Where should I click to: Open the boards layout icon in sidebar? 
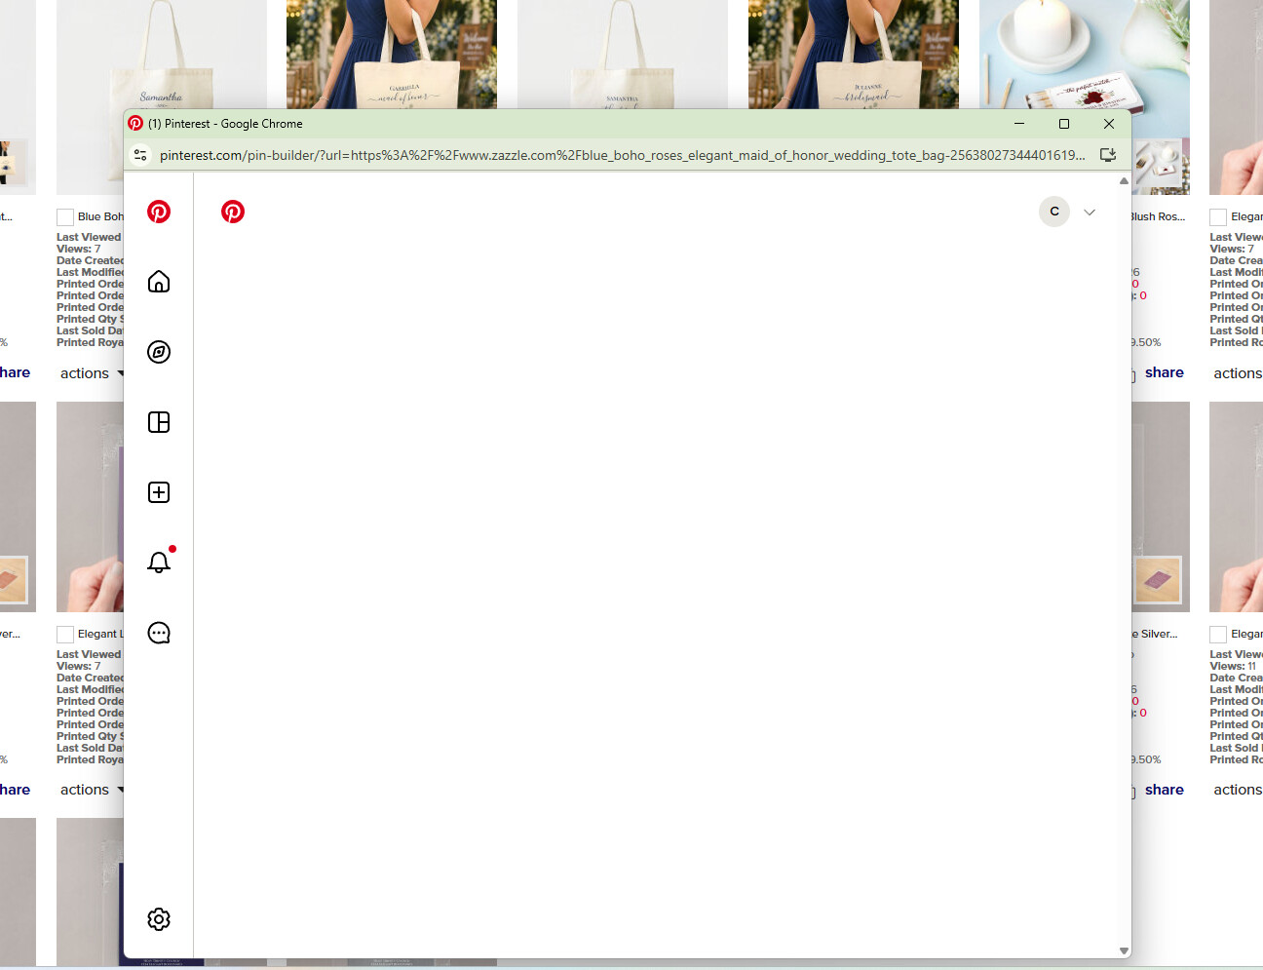click(x=159, y=422)
